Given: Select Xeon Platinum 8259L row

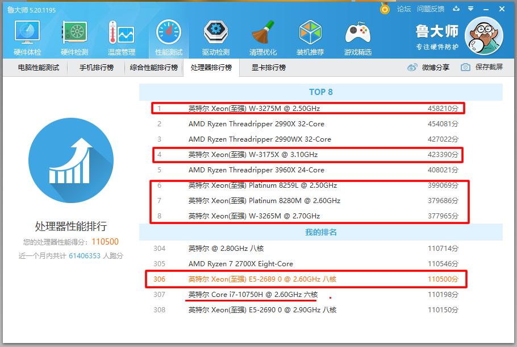Looking at the screenshot, I should [321, 185].
